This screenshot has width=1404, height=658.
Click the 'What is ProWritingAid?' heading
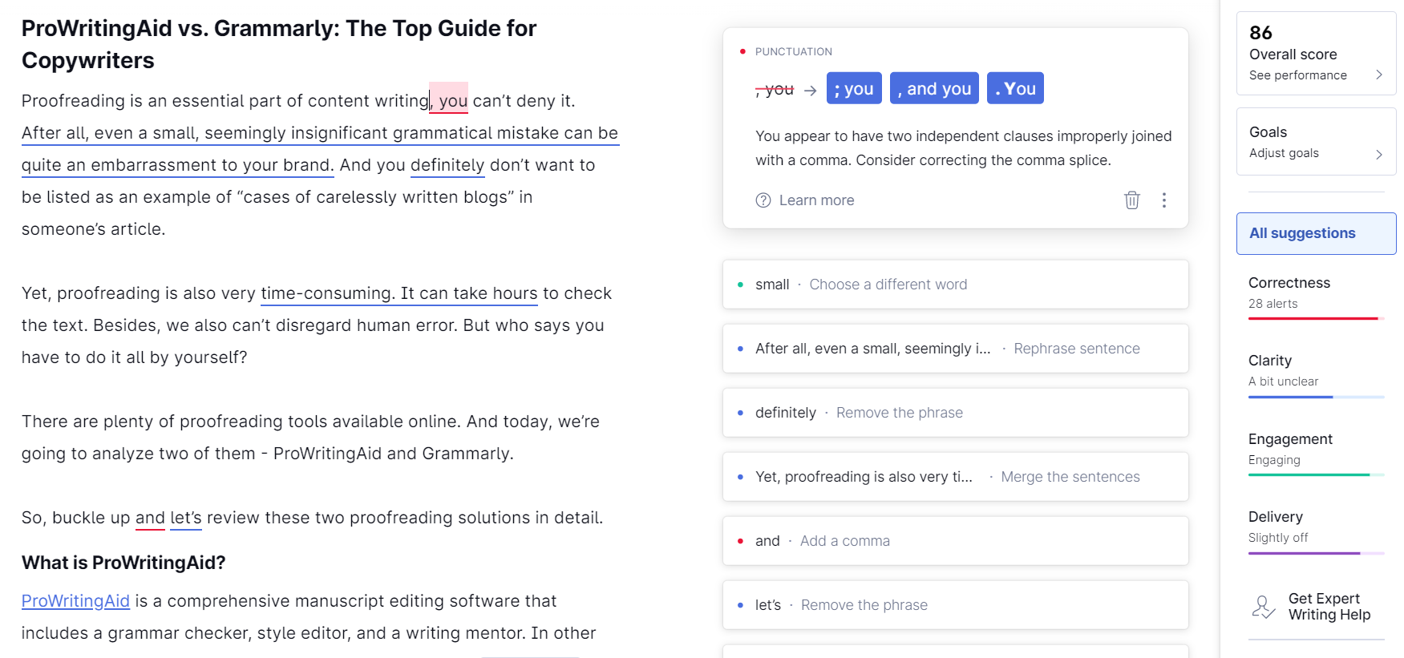point(123,563)
